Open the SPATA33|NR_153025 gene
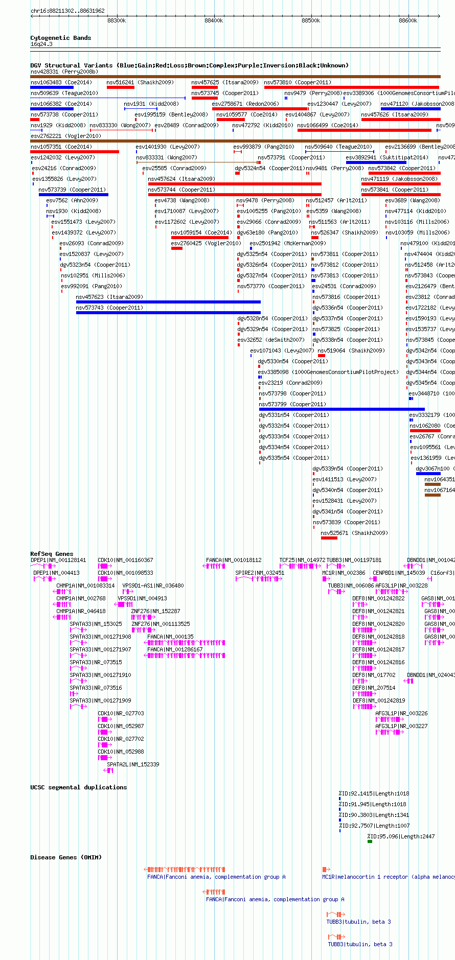Screen dimensions: 455x960 point(96,624)
